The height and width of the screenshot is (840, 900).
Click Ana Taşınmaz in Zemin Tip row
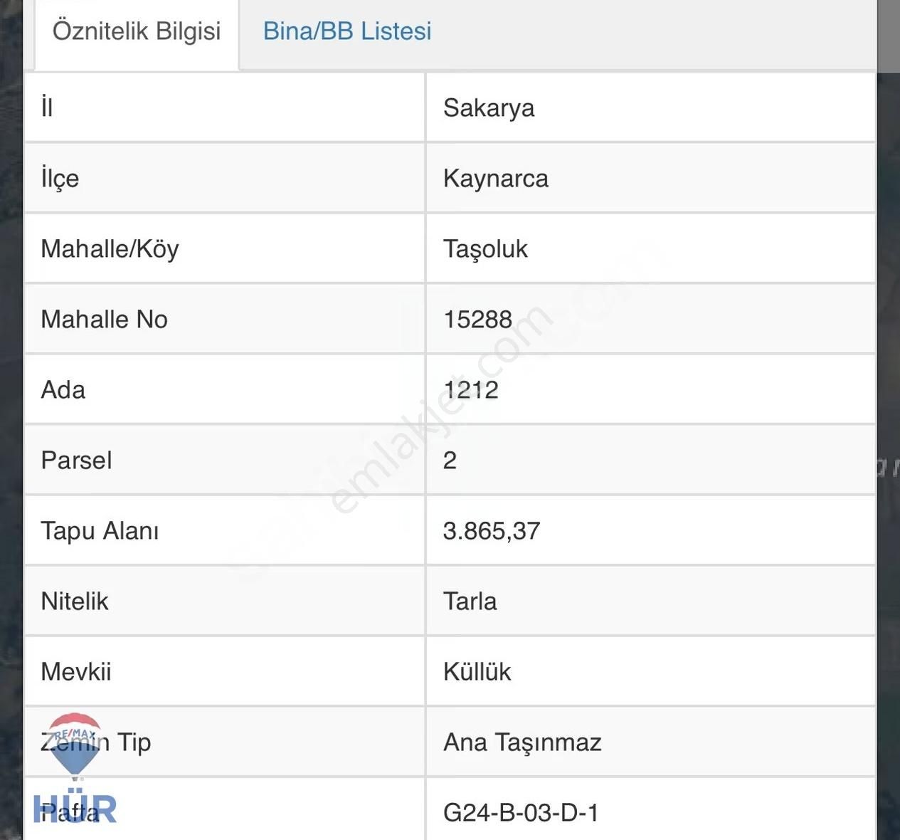click(522, 742)
